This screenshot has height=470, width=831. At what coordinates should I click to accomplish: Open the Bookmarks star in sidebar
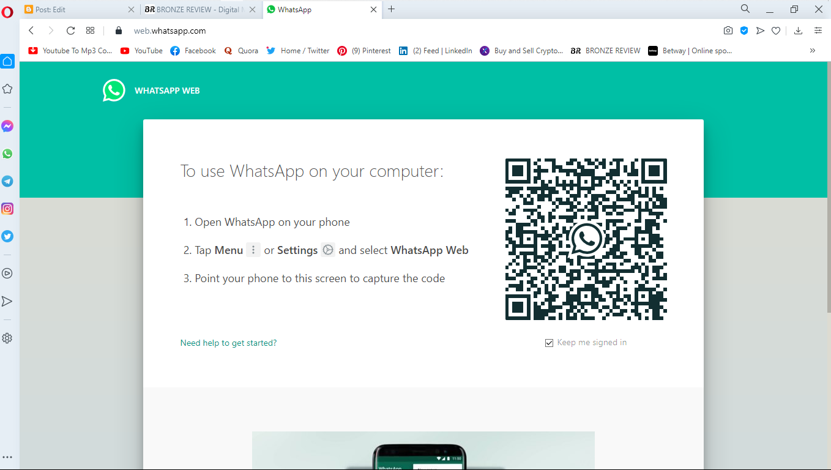7,89
